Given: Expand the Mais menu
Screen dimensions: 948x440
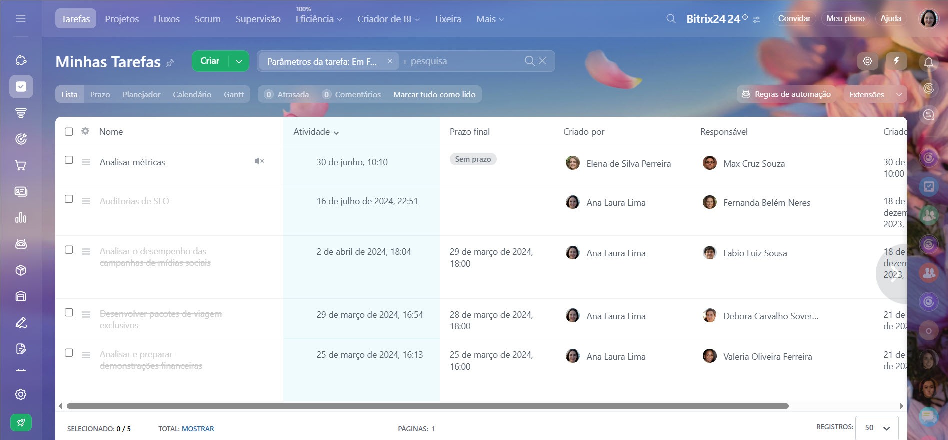Looking at the screenshot, I should (490, 19).
